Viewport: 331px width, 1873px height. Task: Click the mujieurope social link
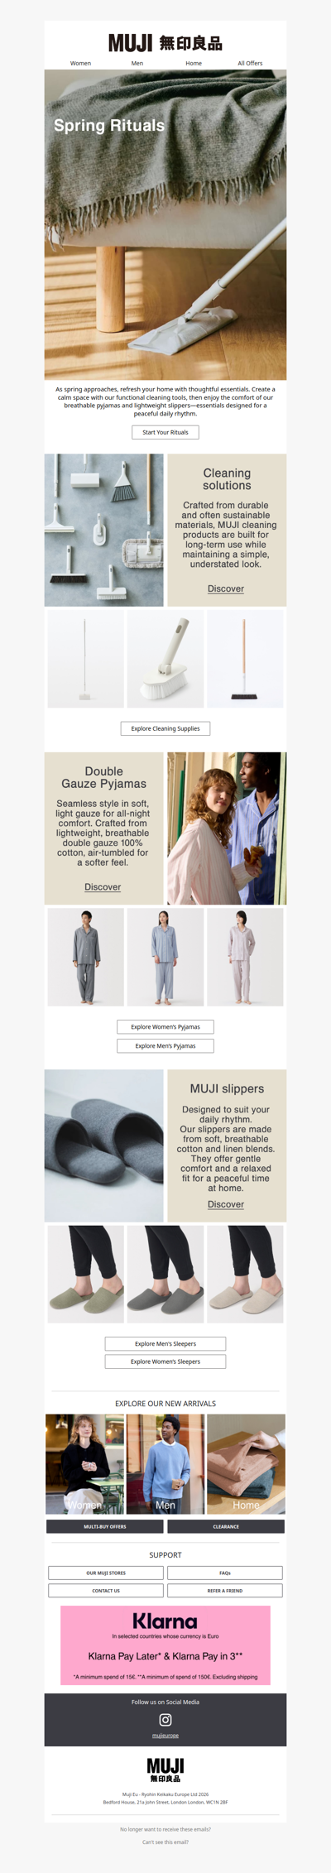point(165,1736)
